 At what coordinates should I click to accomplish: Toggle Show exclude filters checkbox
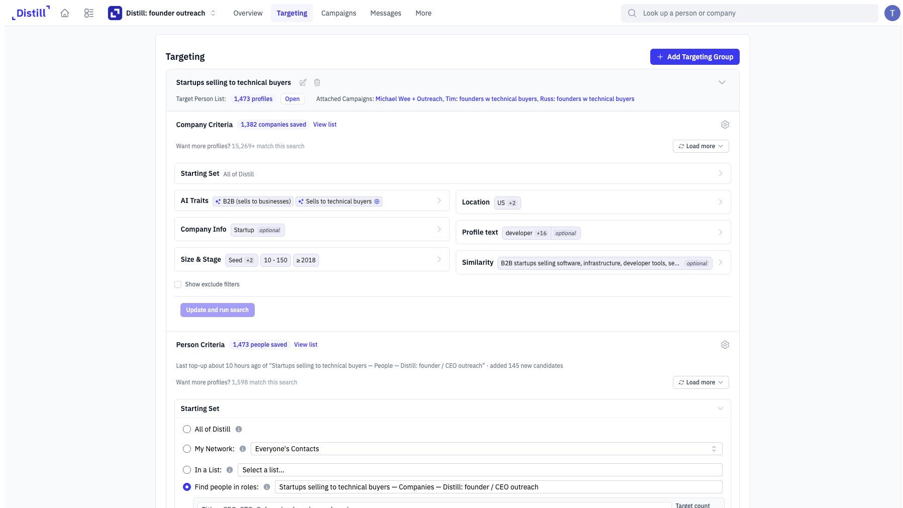[178, 284]
